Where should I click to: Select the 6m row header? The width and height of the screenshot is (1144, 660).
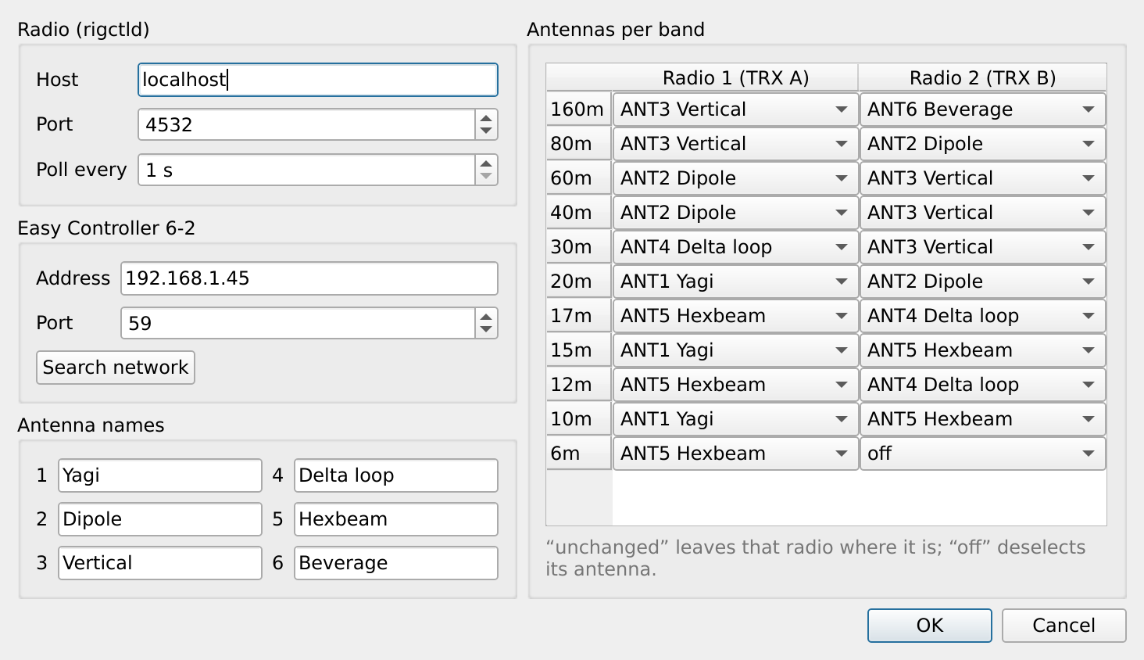pos(578,454)
